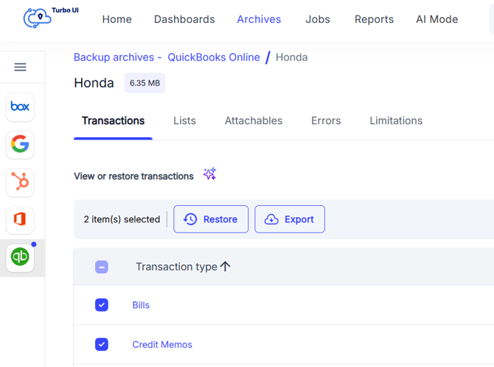494x367 pixels.
Task: Open the Google connector in sidebar
Action: [x=20, y=145]
